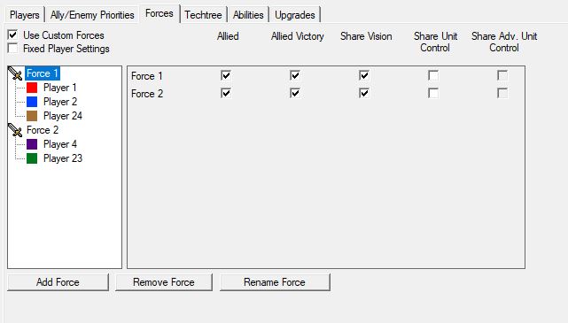Toggle Use Custom Forces checkbox
The height and width of the screenshot is (323, 568).
click(x=12, y=35)
